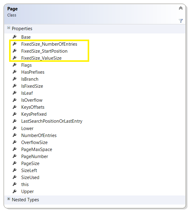Click the wrench icon next to KeysOffsets
The width and height of the screenshot is (189, 211).
pos(15,107)
